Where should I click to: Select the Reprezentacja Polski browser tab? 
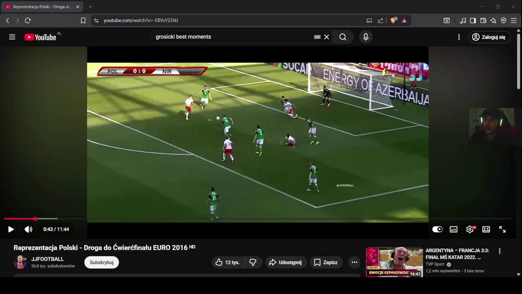(x=41, y=7)
